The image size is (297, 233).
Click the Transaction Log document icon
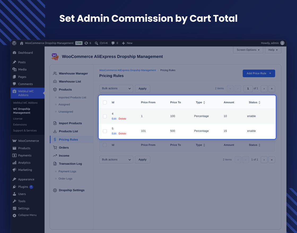pos(55,164)
